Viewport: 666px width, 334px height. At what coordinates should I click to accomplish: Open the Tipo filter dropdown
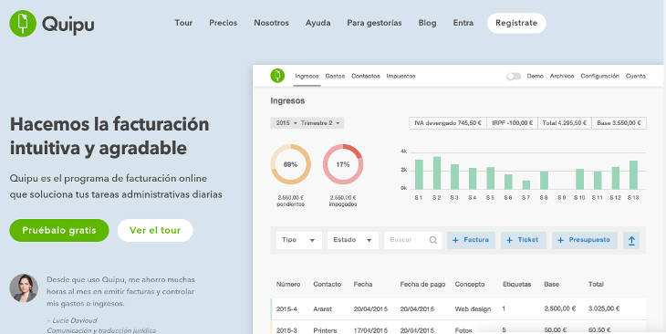tap(299, 240)
